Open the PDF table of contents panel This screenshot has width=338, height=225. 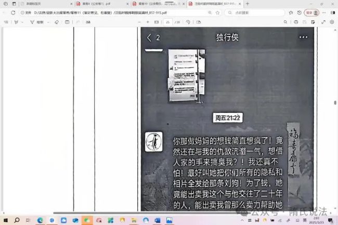[x=6, y=22]
